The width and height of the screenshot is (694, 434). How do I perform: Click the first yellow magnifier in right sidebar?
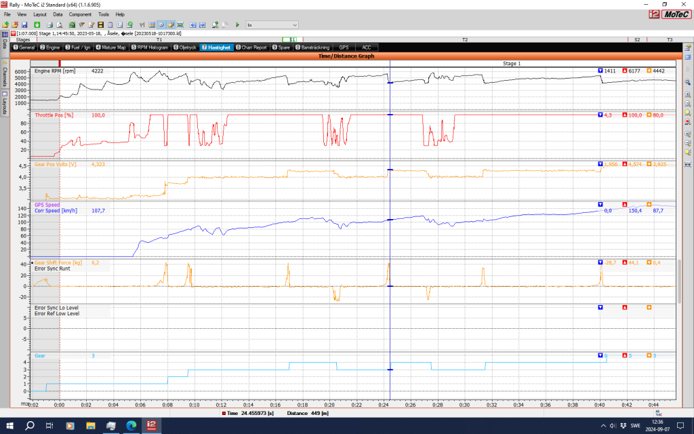point(687,113)
